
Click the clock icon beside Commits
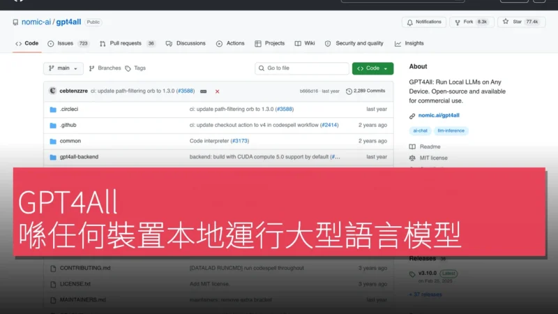[349, 91]
